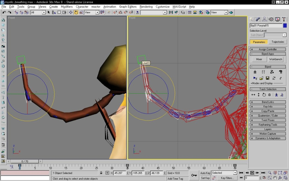Viewport: 289px width, 181px height.
Task: Open the Material Editor icon
Action: click(201, 12)
